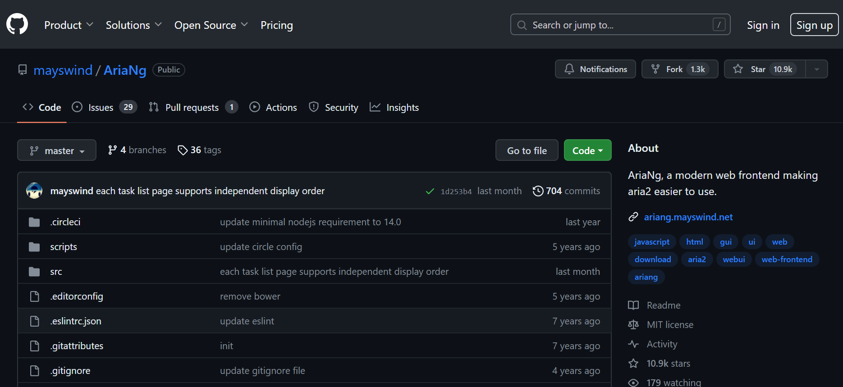Open the mayswind avatar thumbnail
843x387 pixels.
(34, 191)
